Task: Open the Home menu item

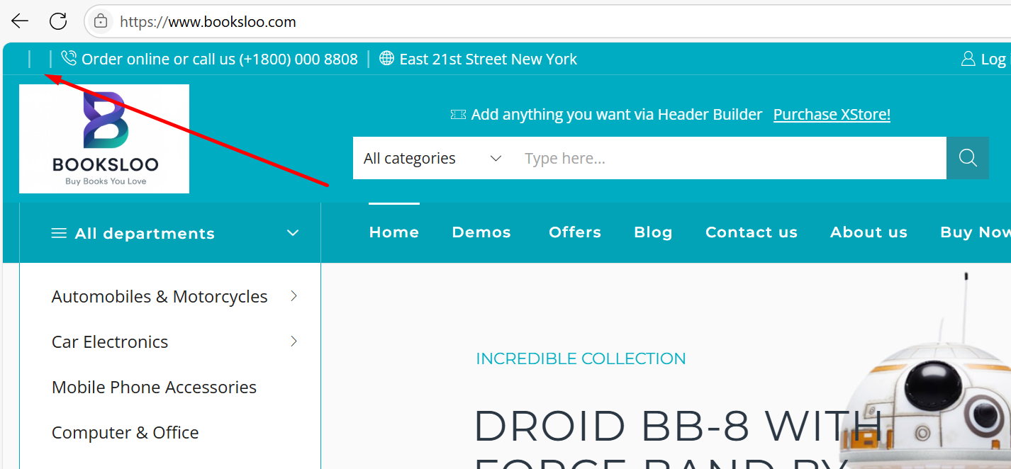Action: [x=394, y=232]
